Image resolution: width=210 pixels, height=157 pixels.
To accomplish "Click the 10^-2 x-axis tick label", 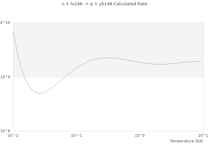I will 13,135.
